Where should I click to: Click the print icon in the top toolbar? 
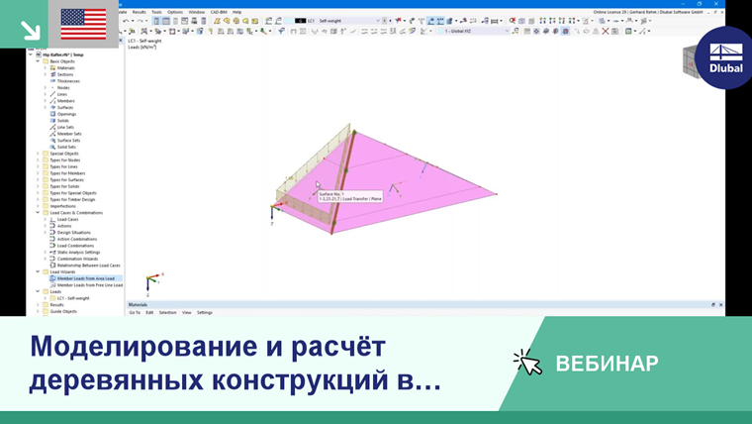tap(194, 21)
